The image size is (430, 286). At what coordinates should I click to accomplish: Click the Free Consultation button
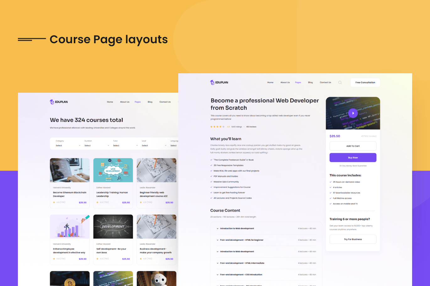point(365,82)
